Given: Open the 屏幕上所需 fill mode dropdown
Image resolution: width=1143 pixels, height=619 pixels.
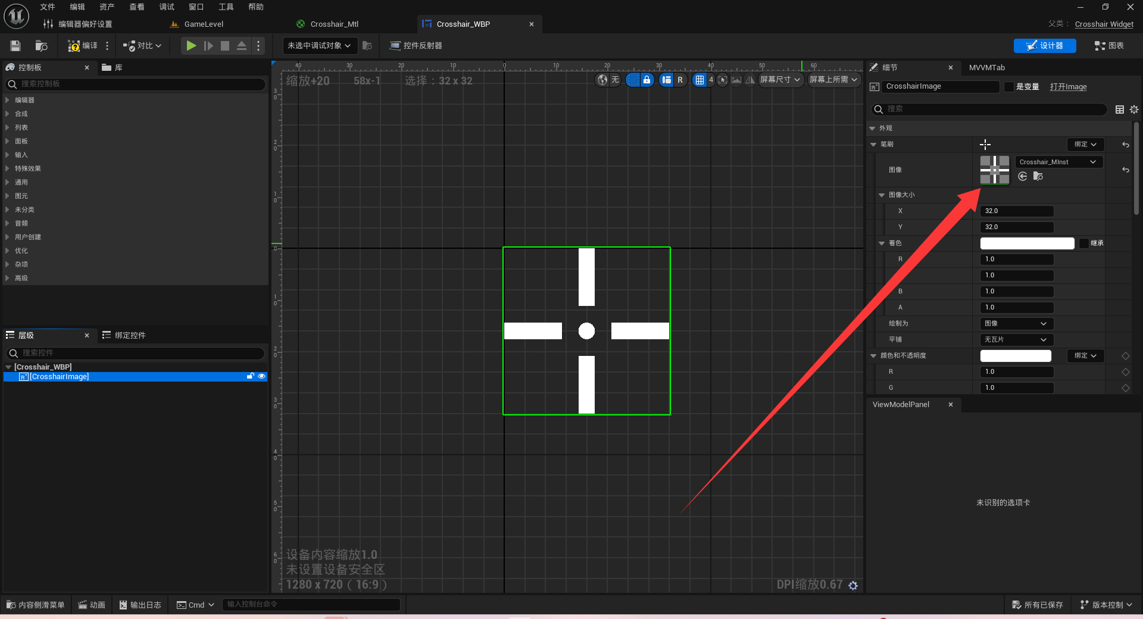Looking at the screenshot, I should pos(833,80).
